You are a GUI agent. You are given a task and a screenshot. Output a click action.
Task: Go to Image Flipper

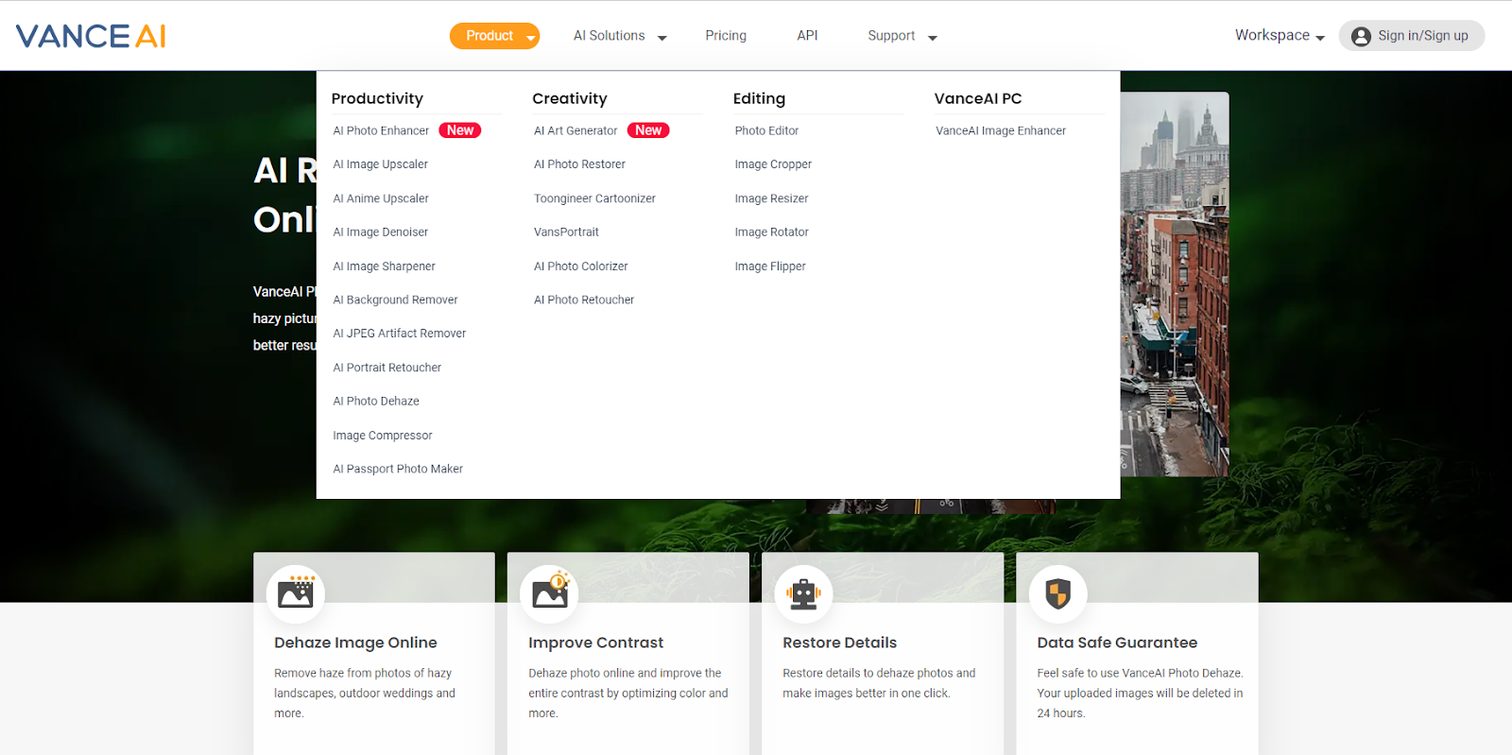point(770,266)
